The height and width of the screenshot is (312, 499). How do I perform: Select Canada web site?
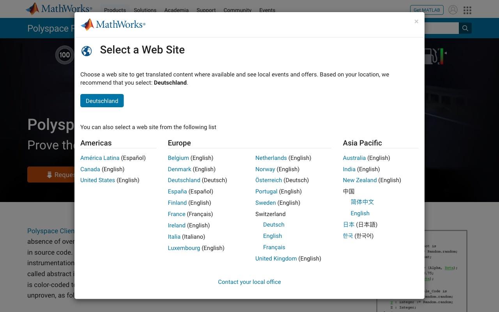[90, 169]
